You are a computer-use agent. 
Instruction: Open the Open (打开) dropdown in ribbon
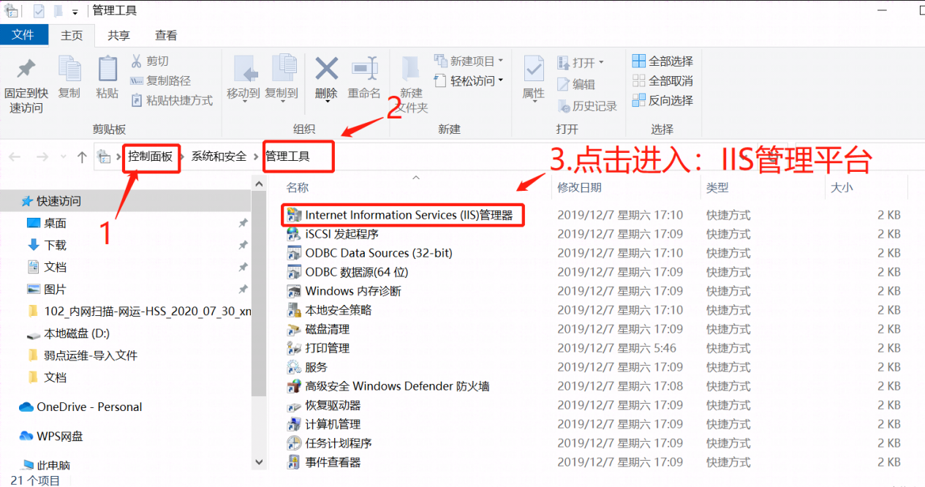[x=581, y=62]
